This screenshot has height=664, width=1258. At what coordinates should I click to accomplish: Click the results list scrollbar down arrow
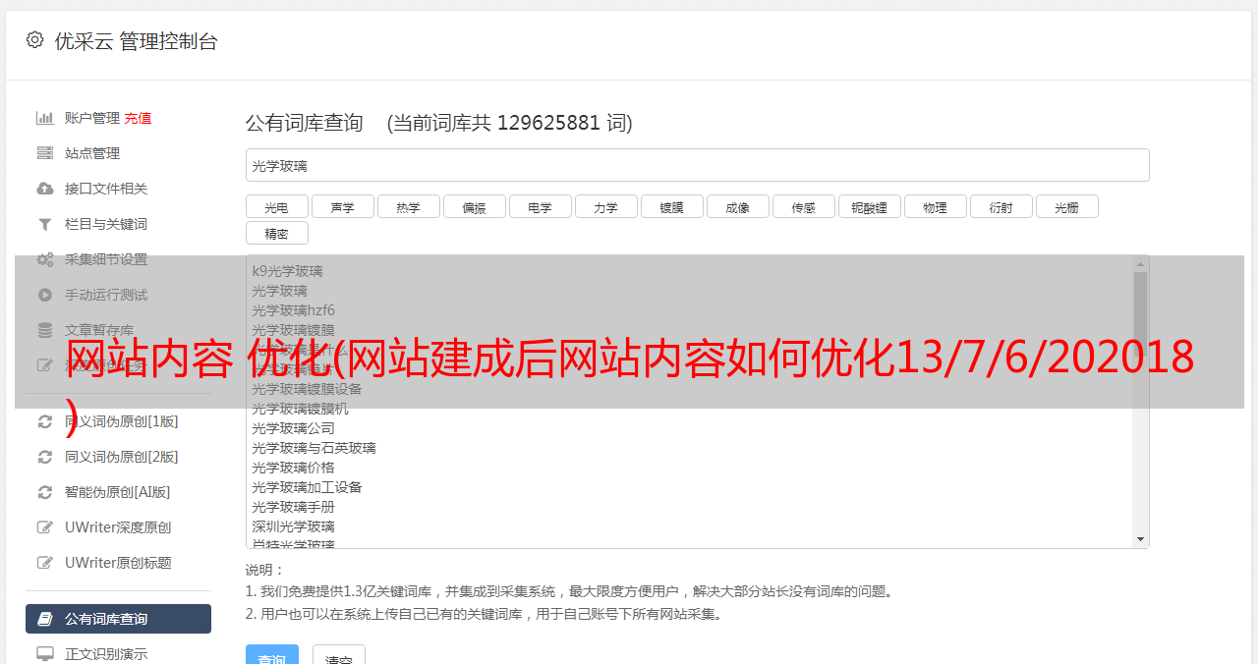(1140, 539)
